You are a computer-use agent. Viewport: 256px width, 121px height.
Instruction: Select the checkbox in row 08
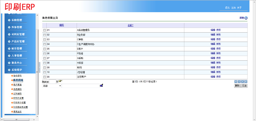coord(44,63)
